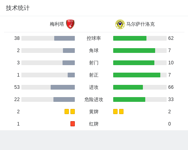Screen dimensions: 188x150
Task: Click the gray 控球率 bar for 梅利塔
Action: click(x=65, y=38)
